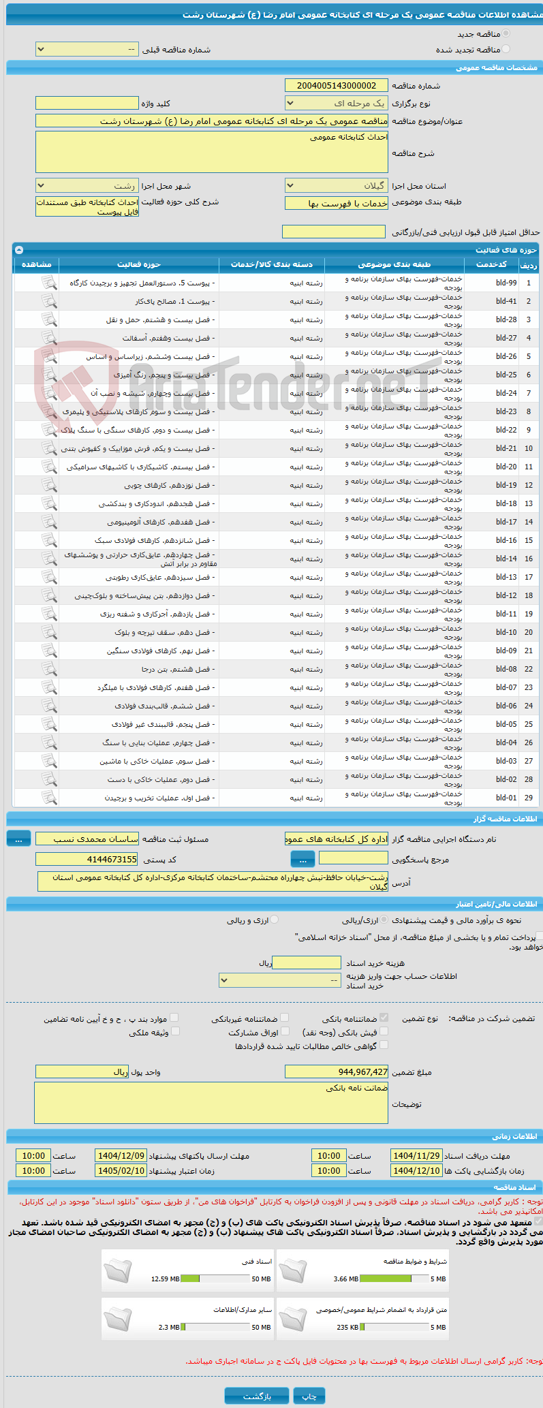Click the شرایط و ضوابط مناقصه usage bar
Image resolution: width=543 pixels, height=1408 pixels.
394,1279
